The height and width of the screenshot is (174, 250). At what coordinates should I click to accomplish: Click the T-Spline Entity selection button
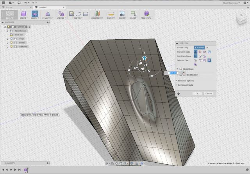(199, 47)
